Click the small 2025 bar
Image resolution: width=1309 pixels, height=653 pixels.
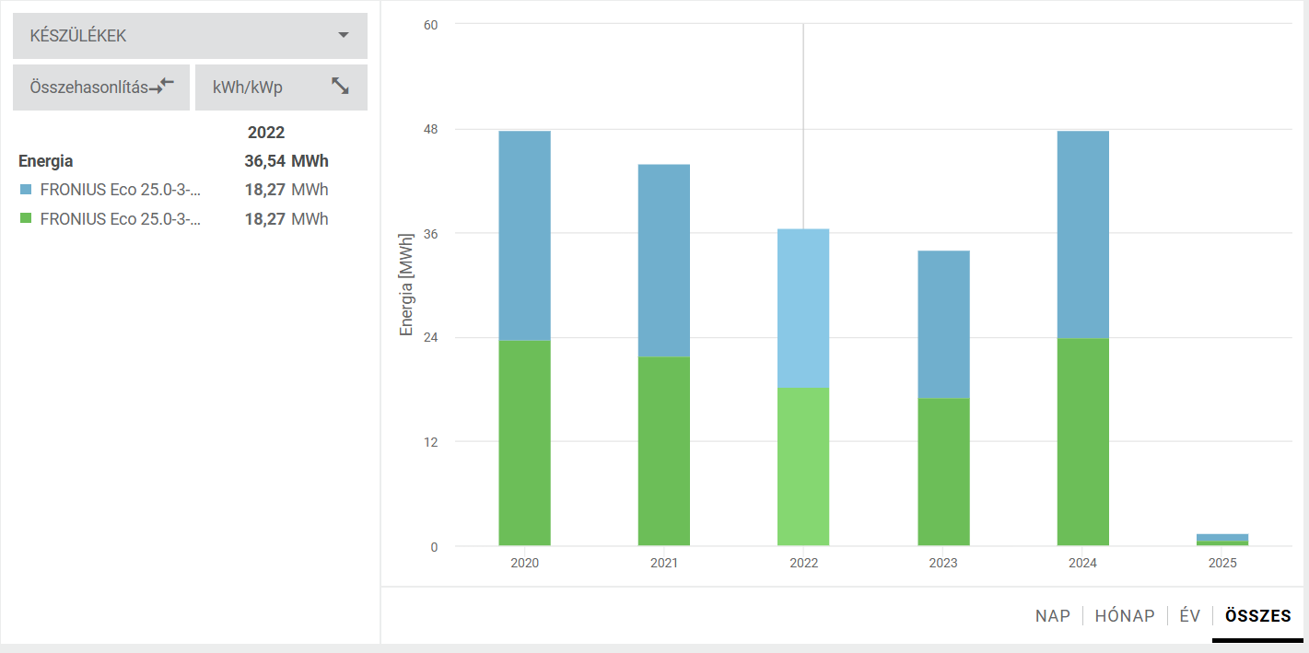pos(1222,539)
